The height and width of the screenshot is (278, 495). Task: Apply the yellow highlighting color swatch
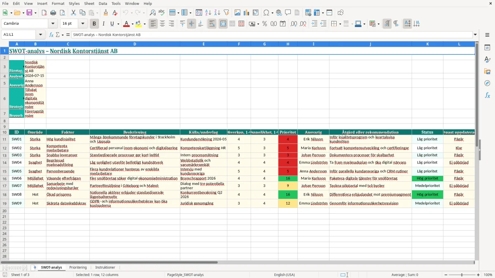(139, 24)
